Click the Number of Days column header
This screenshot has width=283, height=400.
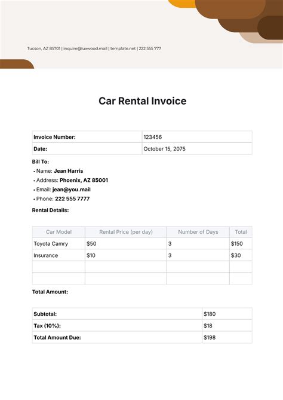point(198,232)
